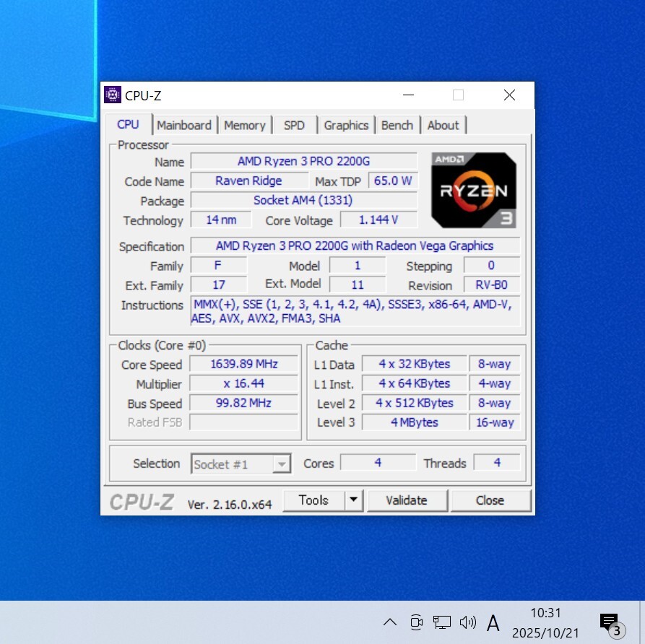The image size is (645, 644).
Task: Click the AMD Ryzen 3 logo badge
Action: click(x=474, y=190)
